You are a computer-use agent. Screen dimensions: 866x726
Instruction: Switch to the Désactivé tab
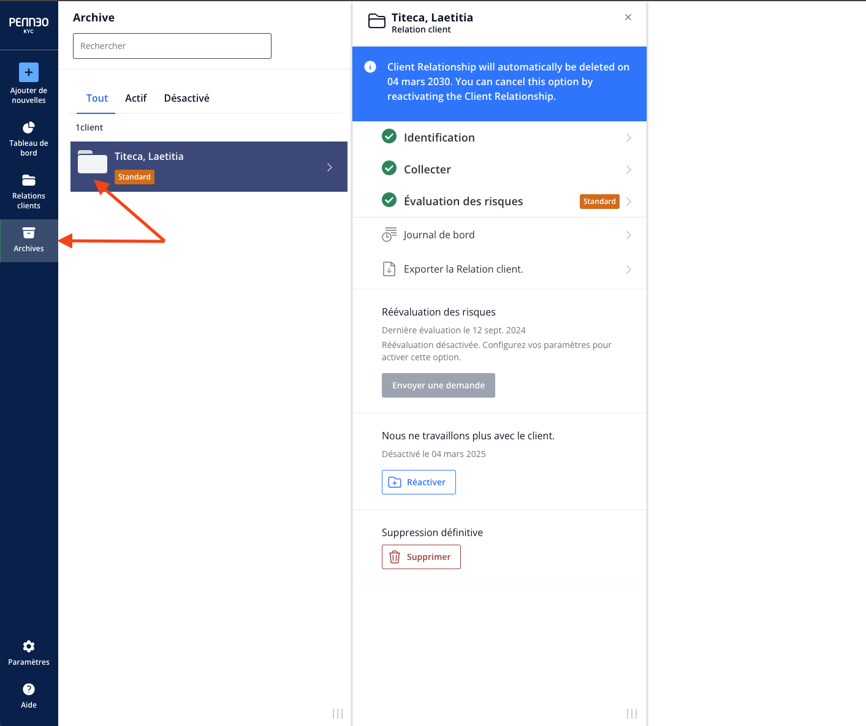[187, 98]
